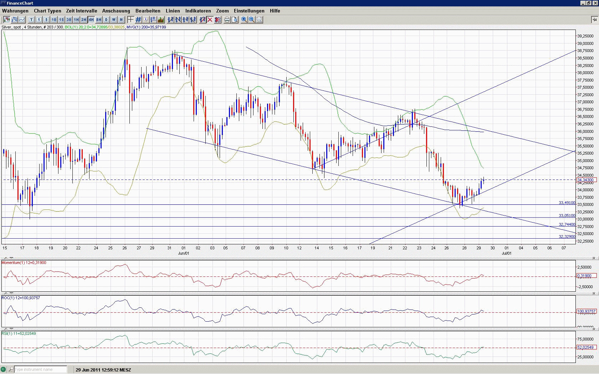
Task: Open the Zeit Intervalle menu
Action: point(82,11)
